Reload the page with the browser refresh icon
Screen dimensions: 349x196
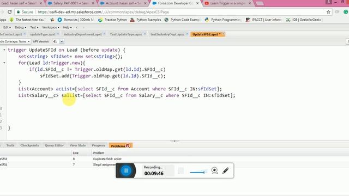(x=10, y=12)
